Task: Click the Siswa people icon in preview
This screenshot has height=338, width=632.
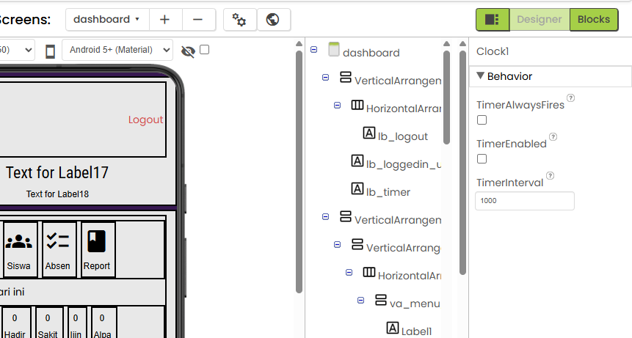Action: [18, 241]
